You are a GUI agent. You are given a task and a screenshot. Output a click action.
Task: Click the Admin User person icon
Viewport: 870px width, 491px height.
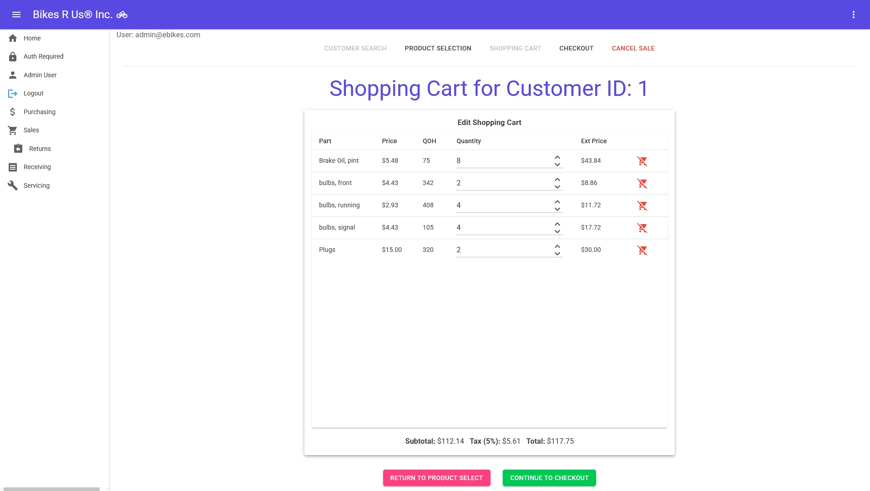pyautogui.click(x=12, y=75)
